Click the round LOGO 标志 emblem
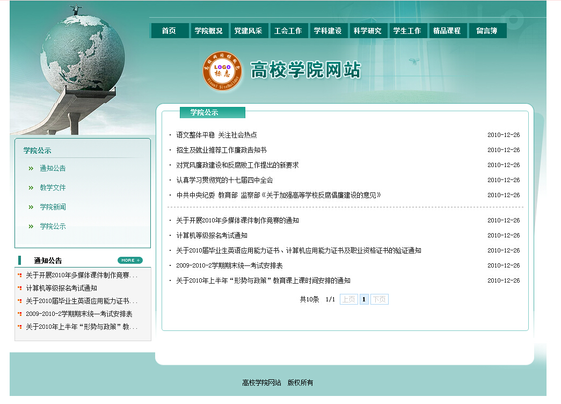561x404 pixels. point(222,71)
